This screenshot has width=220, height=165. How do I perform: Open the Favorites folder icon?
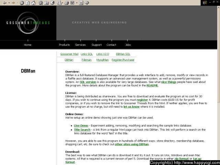(46, 3)
